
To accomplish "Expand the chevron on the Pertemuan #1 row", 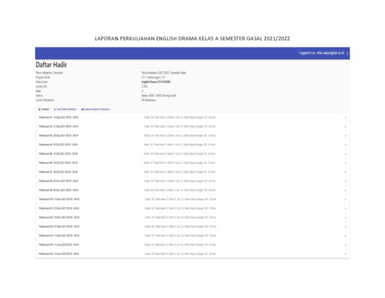I will (x=345, y=117).
